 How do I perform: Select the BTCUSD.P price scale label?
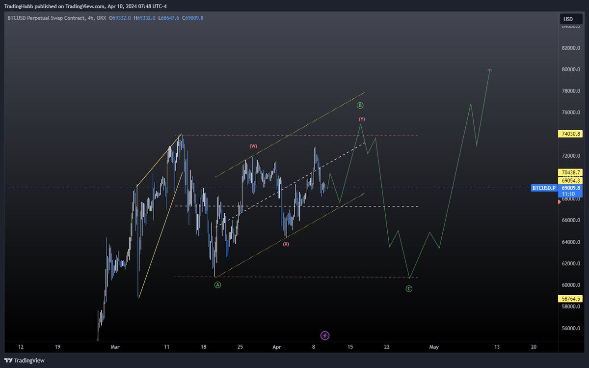pos(544,188)
